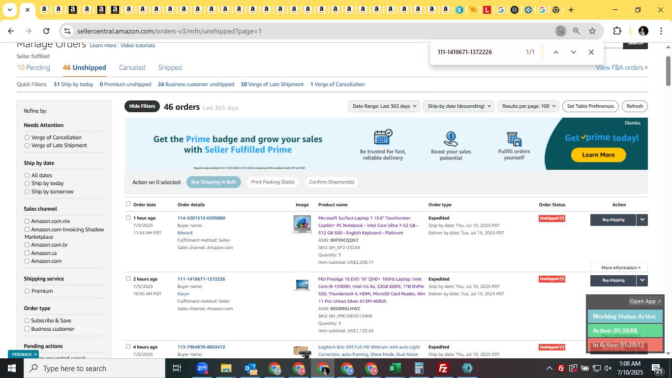The image size is (672, 378).
Task: Switch to the blue S dollar tab
Action: (x=459, y=10)
